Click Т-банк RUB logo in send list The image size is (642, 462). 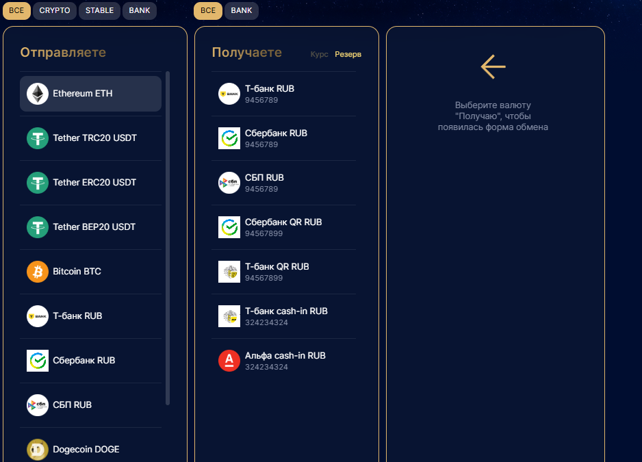[x=38, y=316]
